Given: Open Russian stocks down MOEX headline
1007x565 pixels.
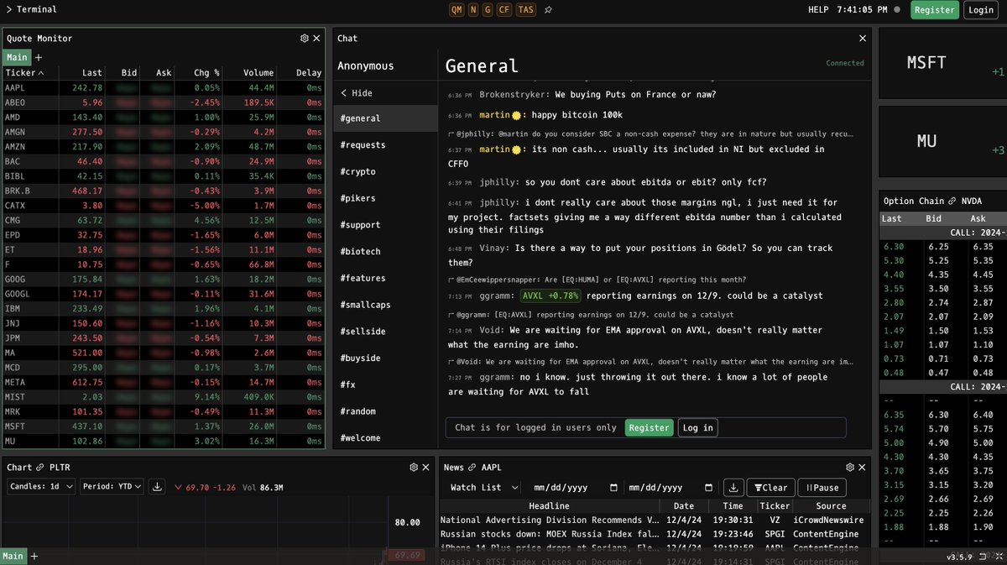Looking at the screenshot, I should [x=549, y=534].
